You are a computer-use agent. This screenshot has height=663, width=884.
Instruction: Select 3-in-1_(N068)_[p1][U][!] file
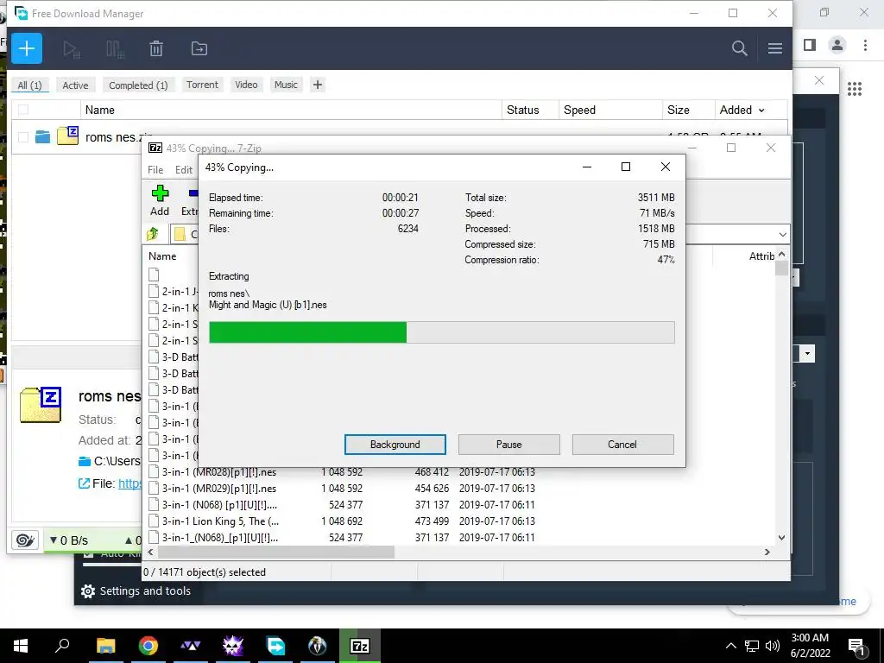coord(220,537)
